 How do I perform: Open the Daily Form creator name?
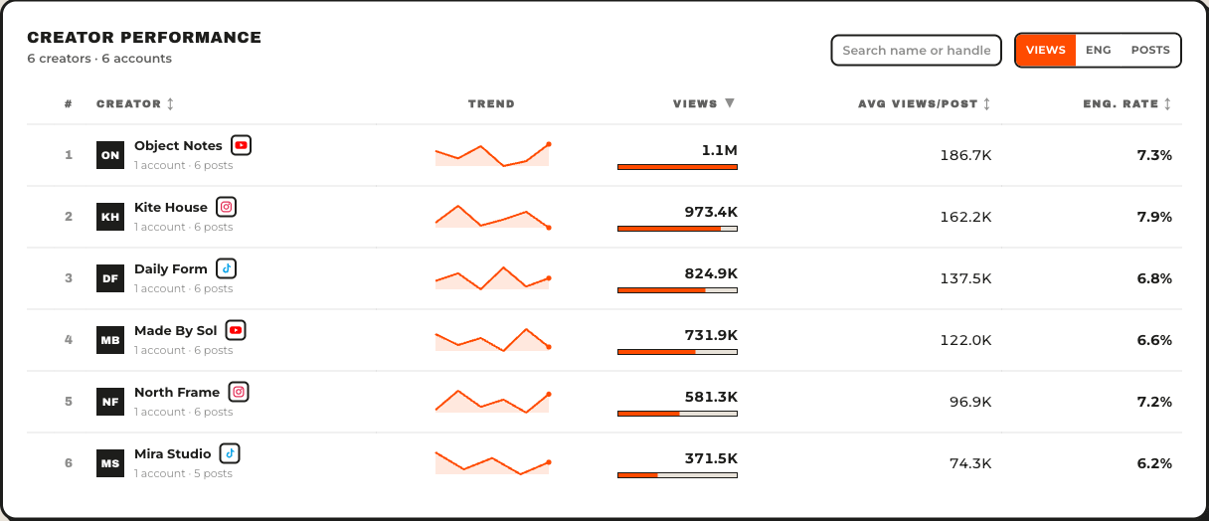click(171, 269)
